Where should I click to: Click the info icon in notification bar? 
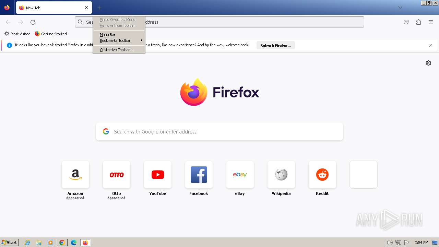click(x=10, y=45)
